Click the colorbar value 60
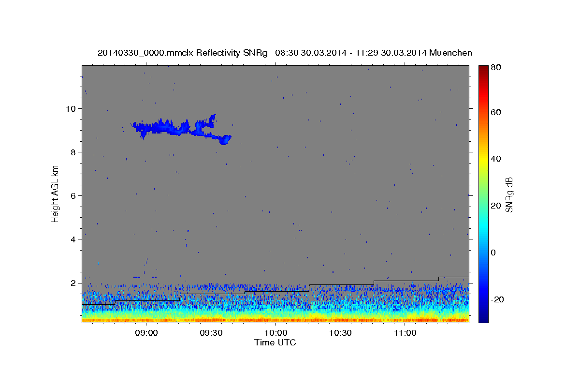Screen dimensions: 580x387 495,112
